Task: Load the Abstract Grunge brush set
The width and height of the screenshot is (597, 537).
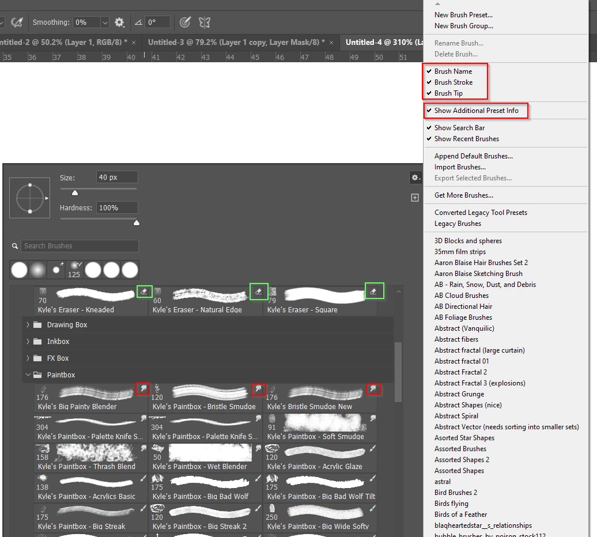Action: pyautogui.click(x=459, y=394)
